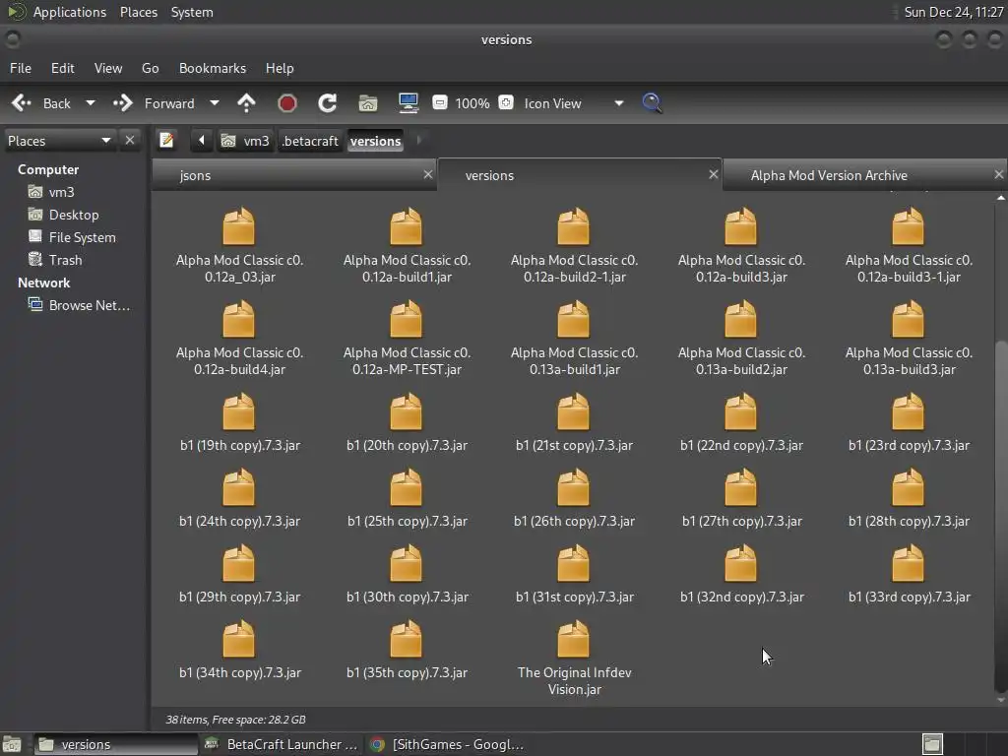Open the Bookmarks menu
This screenshot has height=756, width=1008.
(x=212, y=68)
